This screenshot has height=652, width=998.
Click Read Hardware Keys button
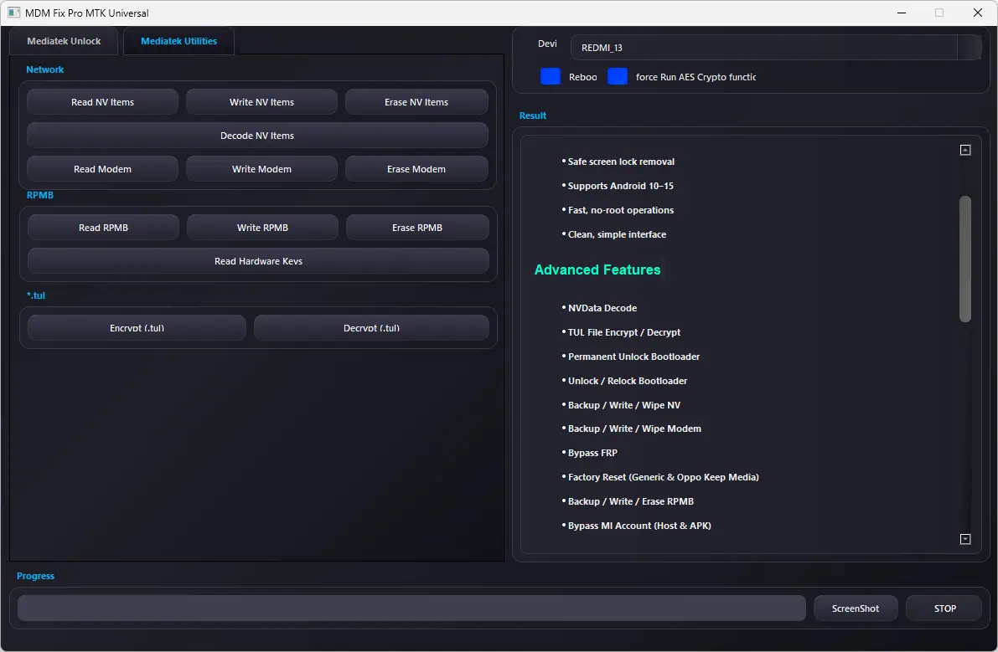click(x=258, y=261)
